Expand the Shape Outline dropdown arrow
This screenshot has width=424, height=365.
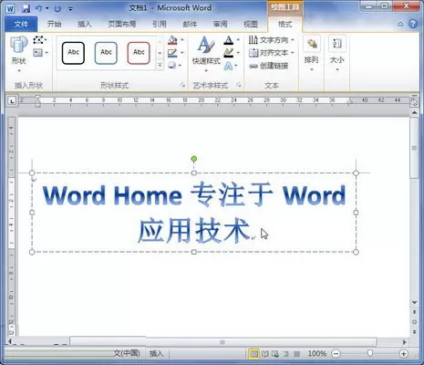pos(182,53)
